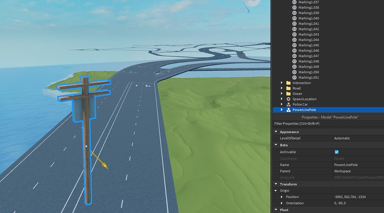Collapse the Transform section
384x213 pixels.
click(x=276, y=184)
